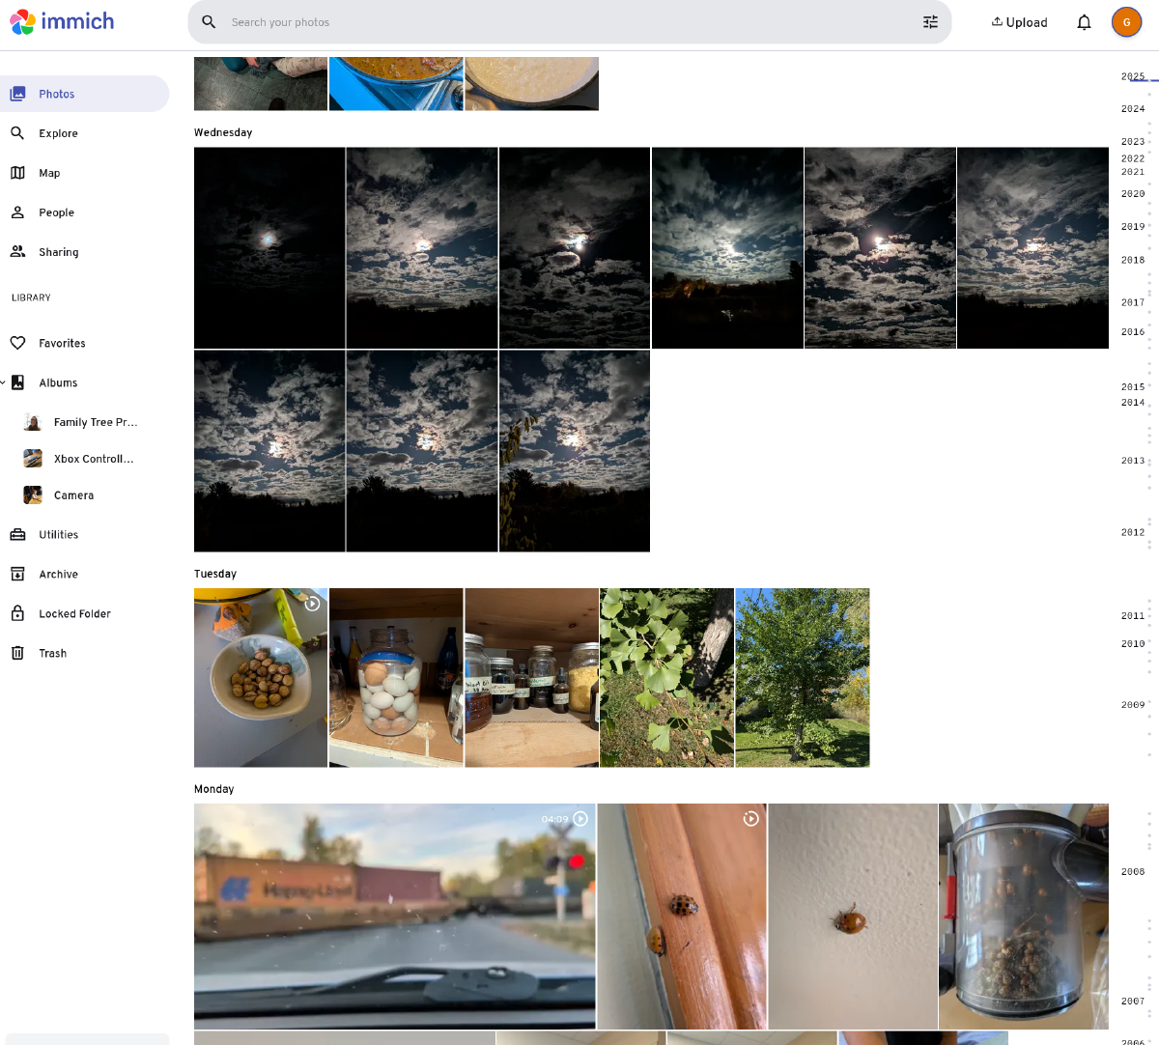Go to Explore page
Screen dimensions: 1159x1045
[58, 133]
